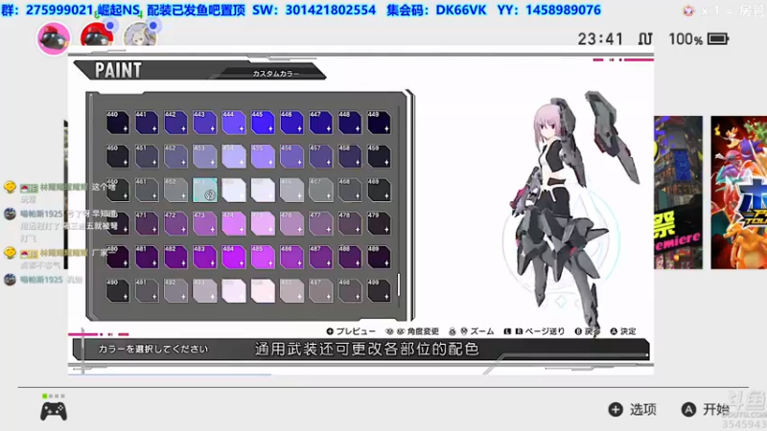
Task: Select dark swatch 459
Action: pos(379,156)
